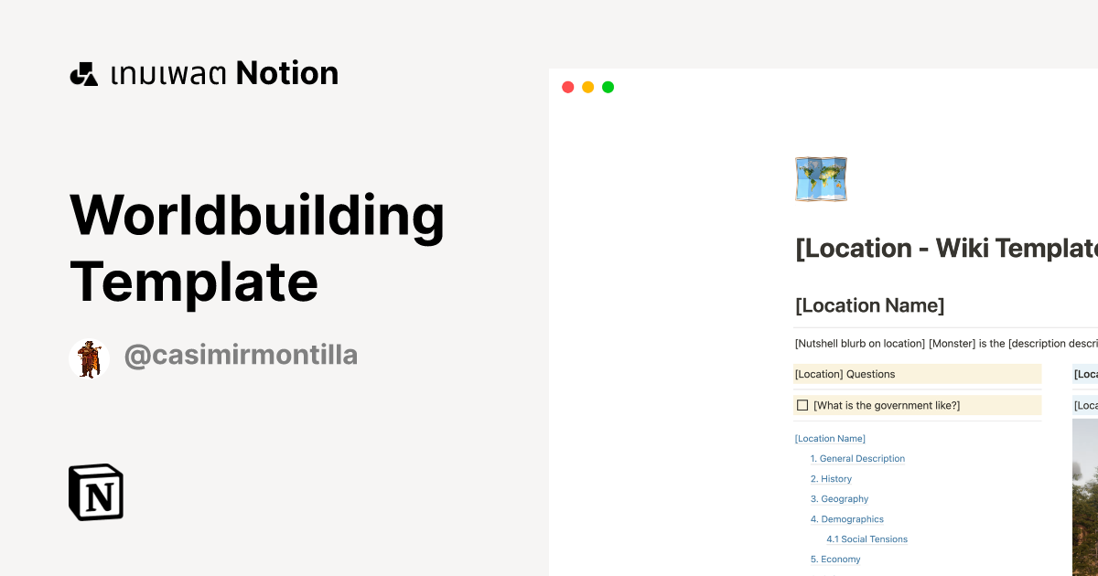Click the @casimirmontilla avatar picture
This screenshot has height=576, width=1098.
[x=89, y=358]
